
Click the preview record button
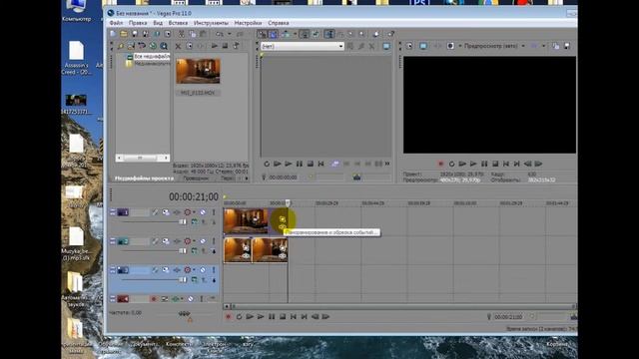(x=440, y=164)
